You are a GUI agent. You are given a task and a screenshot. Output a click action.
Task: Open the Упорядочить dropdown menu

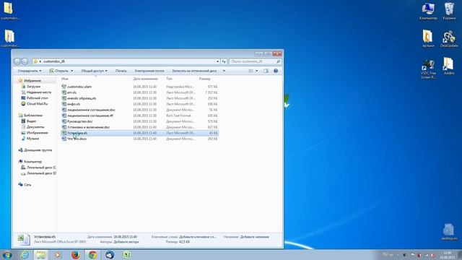[30, 71]
